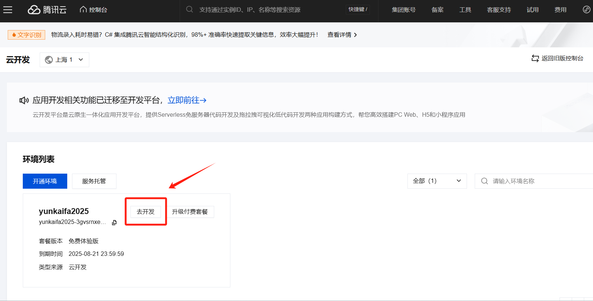The image size is (593, 301).
Task: Click the expiry time 2025-08-21 23:59:59
Action: click(x=96, y=254)
